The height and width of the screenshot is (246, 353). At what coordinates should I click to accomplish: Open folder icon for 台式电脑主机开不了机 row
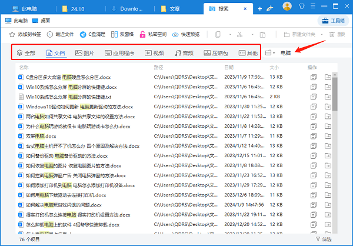pyautogui.click(x=328, y=146)
